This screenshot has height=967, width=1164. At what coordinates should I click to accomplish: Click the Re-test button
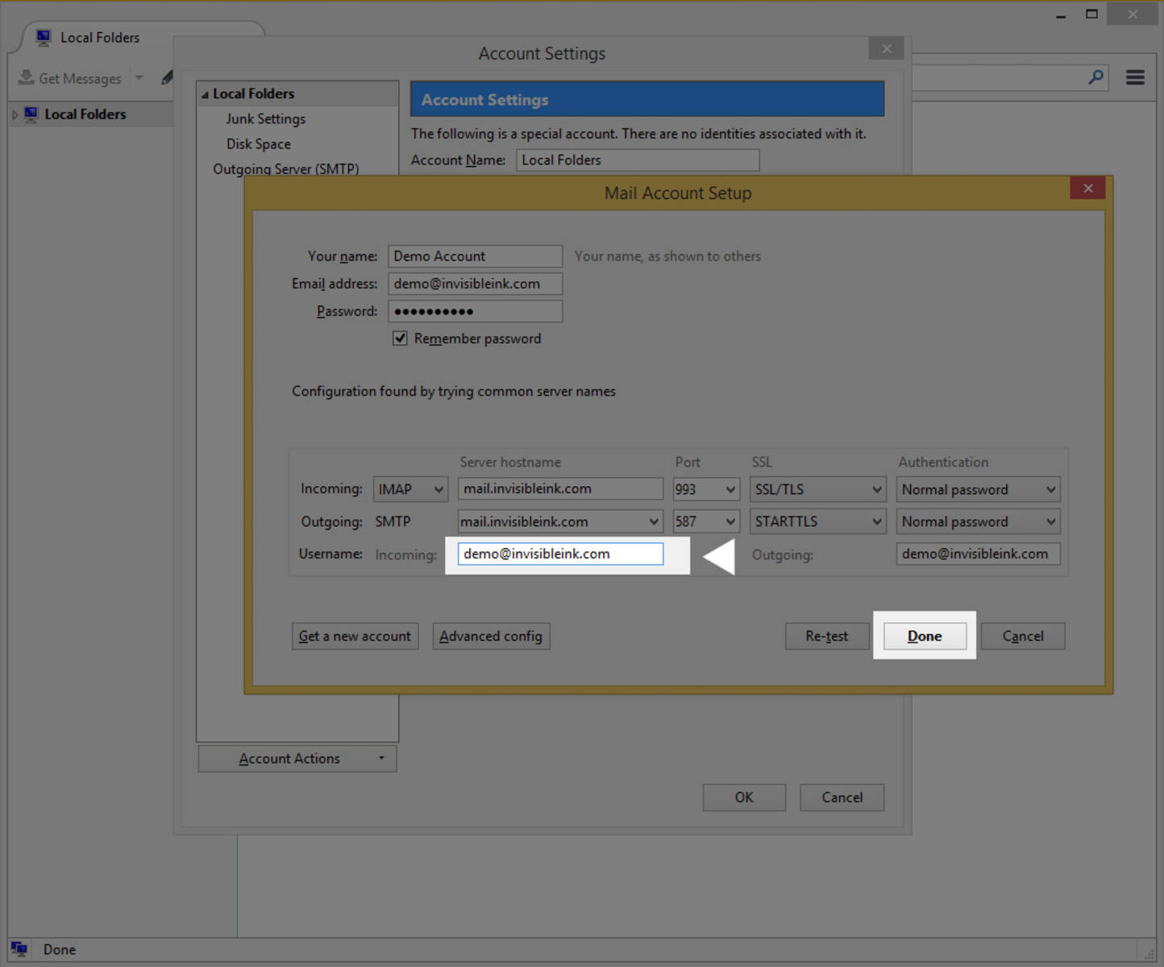point(827,636)
